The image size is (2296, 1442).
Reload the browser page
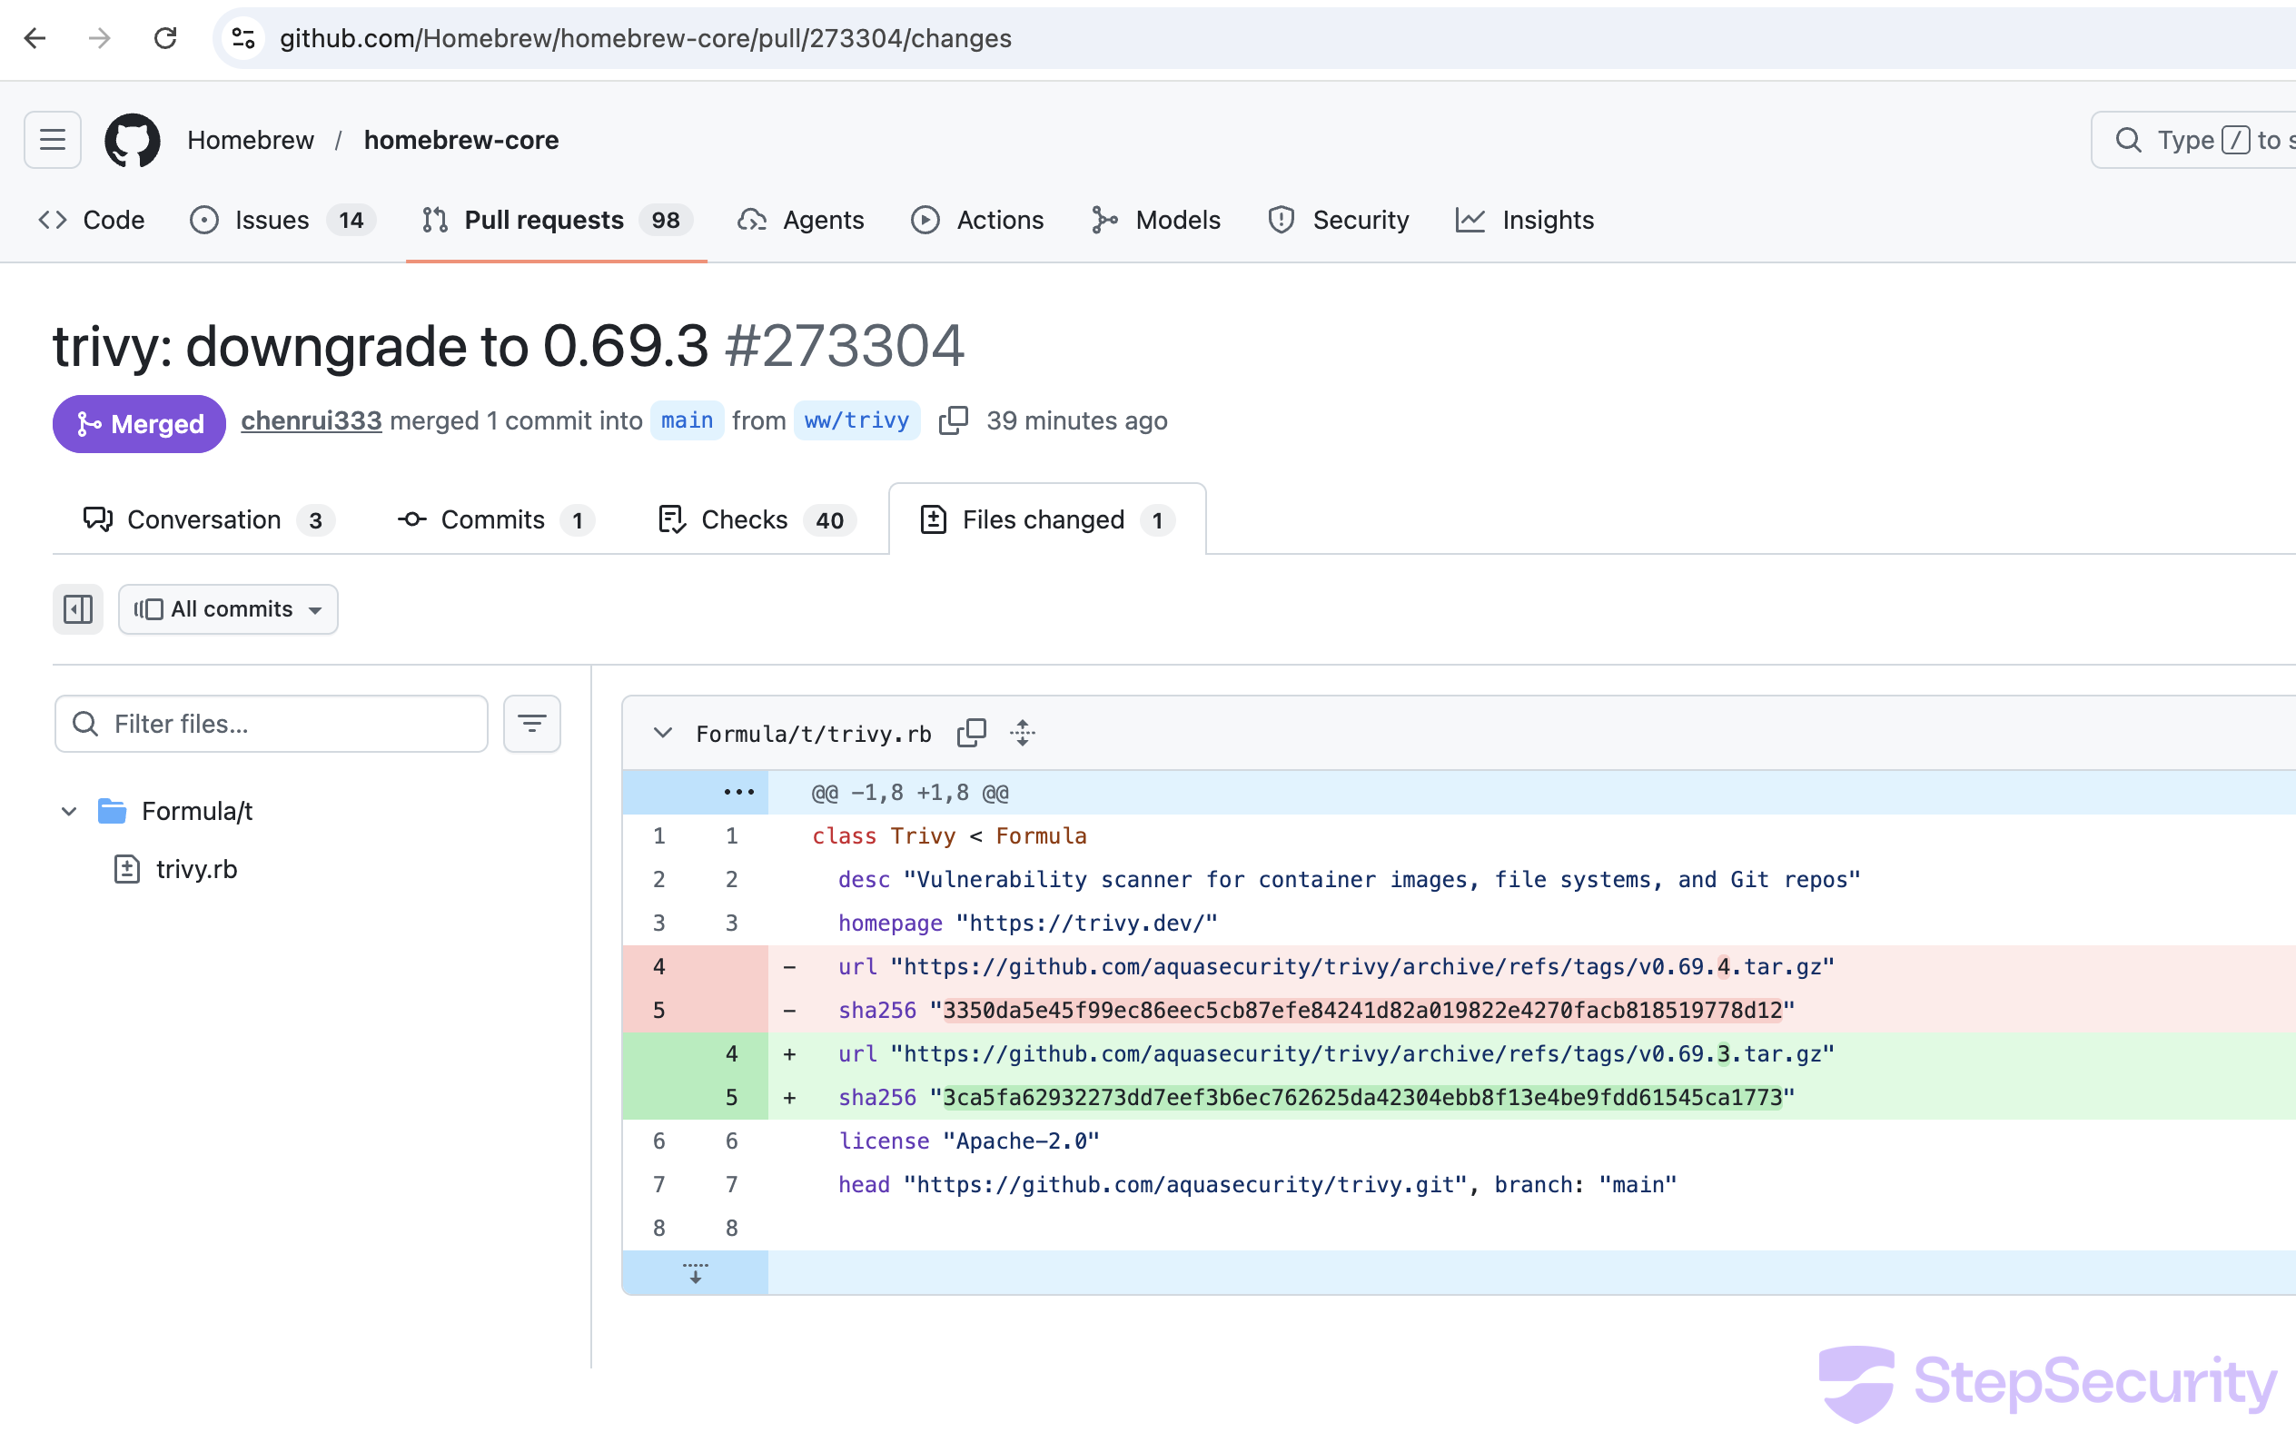click(x=165, y=38)
